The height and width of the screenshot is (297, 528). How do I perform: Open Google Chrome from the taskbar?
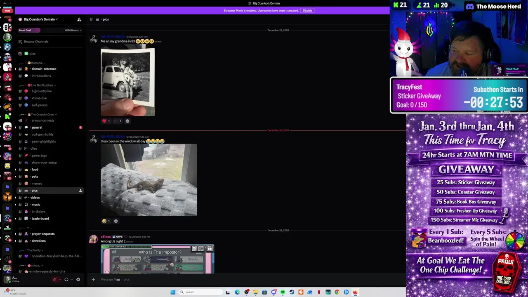point(337,292)
